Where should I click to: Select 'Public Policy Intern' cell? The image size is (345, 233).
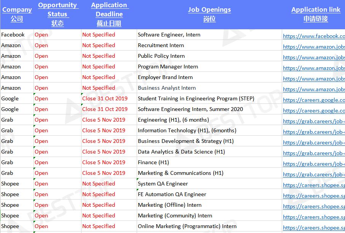[x=209, y=56]
